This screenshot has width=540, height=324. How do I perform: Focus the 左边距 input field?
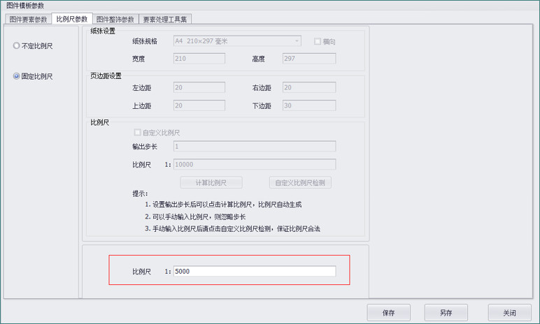(199, 88)
